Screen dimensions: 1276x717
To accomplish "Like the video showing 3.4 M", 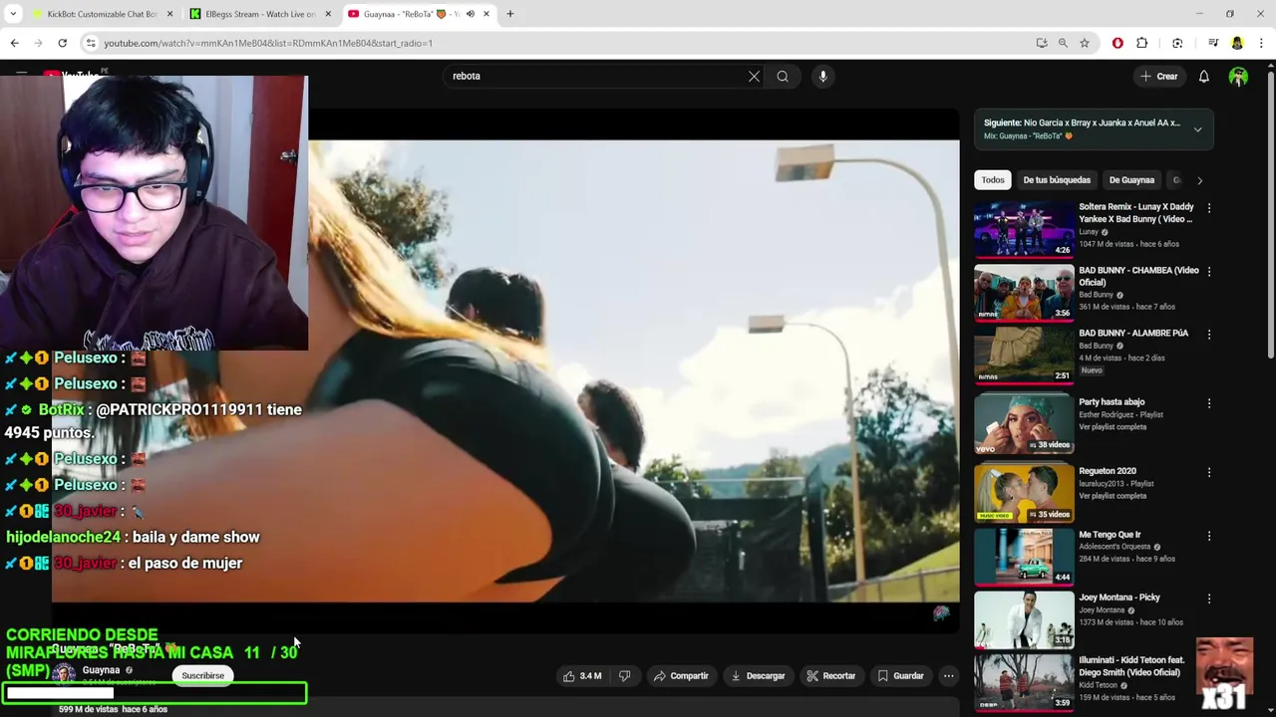I will pos(582,676).
